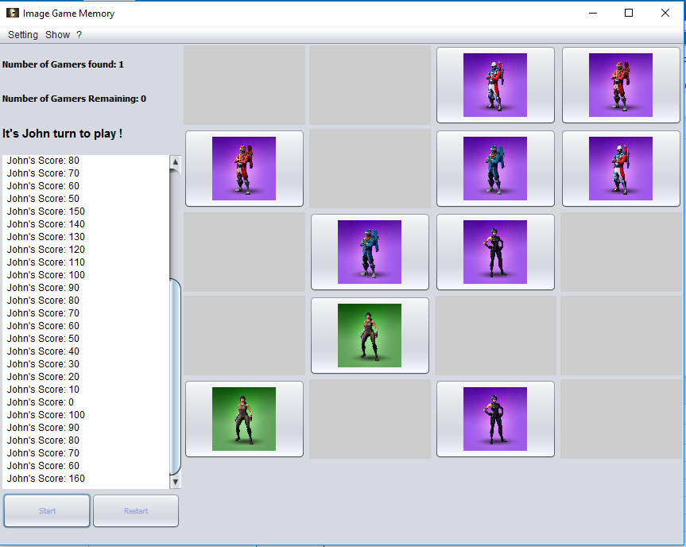686x547 pixels.
Task: Flip the top-row card with white-and-red soldier
Action: tap(495, 85)
